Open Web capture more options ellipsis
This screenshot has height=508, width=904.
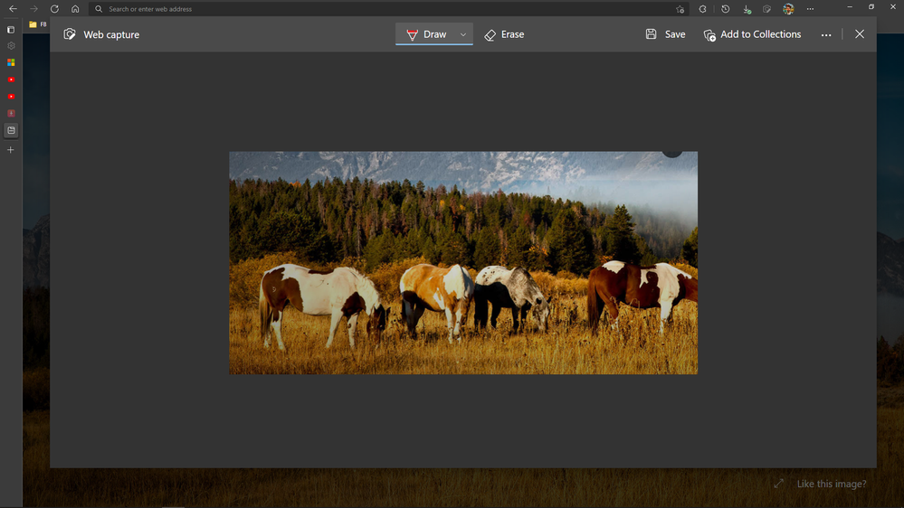(826, 34)
